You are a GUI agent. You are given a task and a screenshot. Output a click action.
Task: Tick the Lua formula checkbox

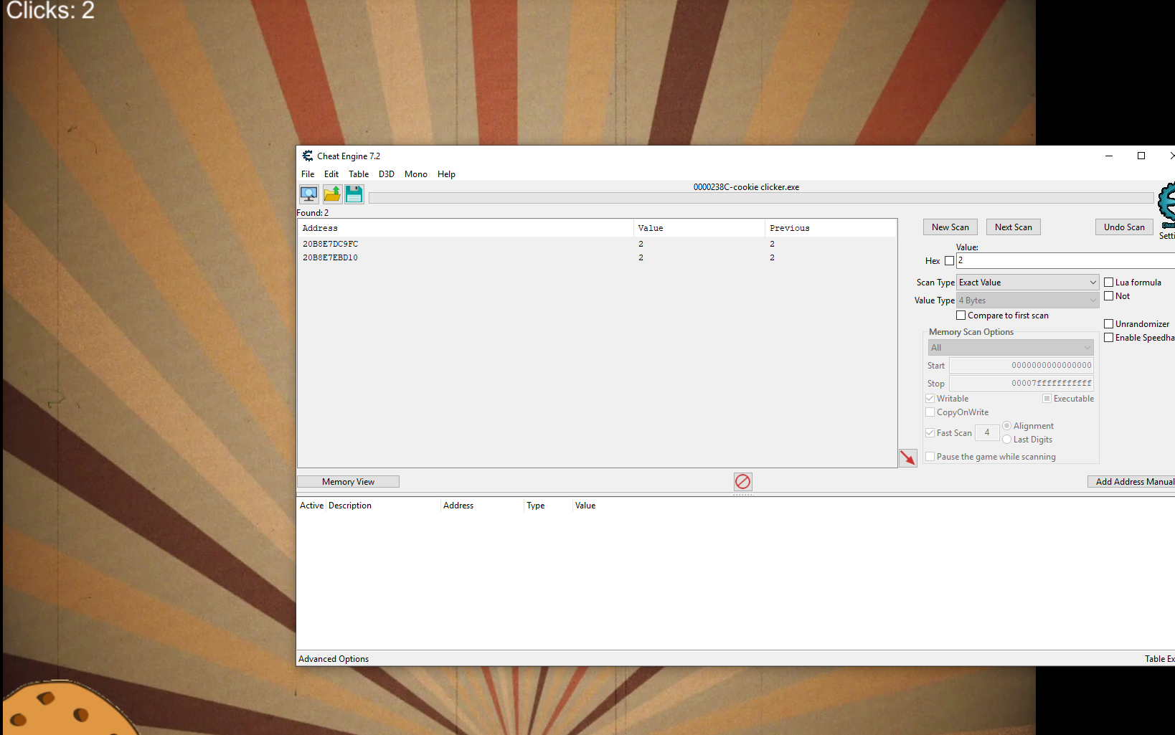(1108, 283)
